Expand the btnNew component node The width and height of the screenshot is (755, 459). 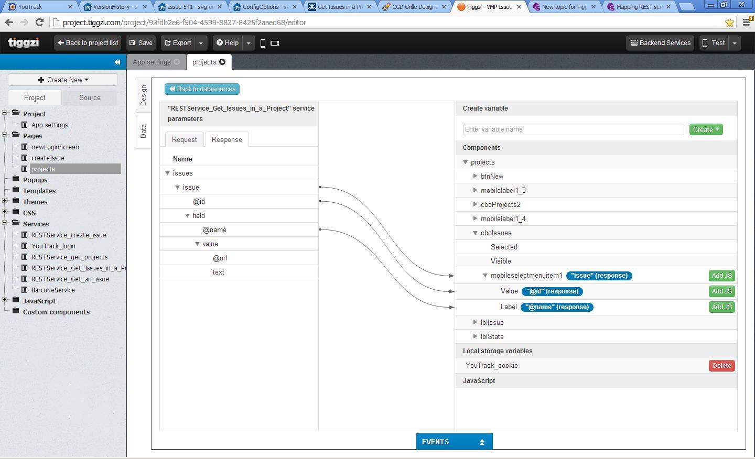tap(475, 176)
